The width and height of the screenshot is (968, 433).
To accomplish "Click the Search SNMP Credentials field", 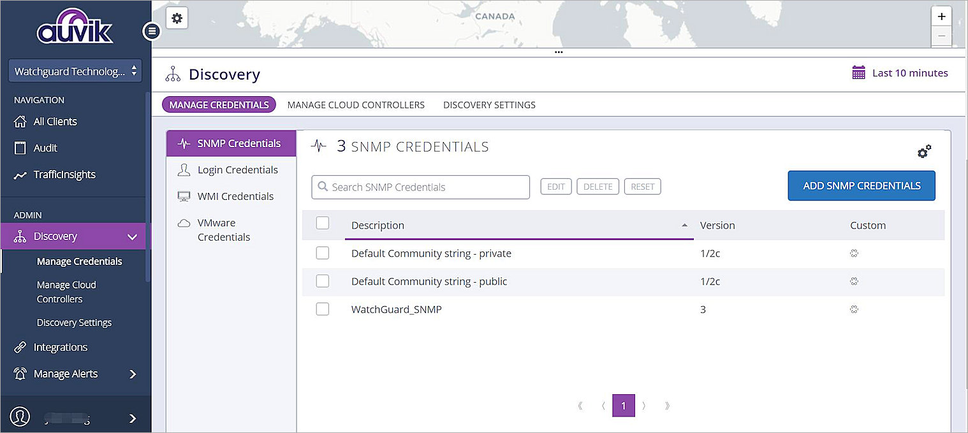I will click(x=421, y=187).
